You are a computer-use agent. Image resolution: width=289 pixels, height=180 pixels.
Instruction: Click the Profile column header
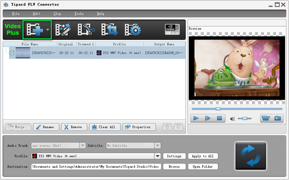pyautogui.click(x=120, y=44)
